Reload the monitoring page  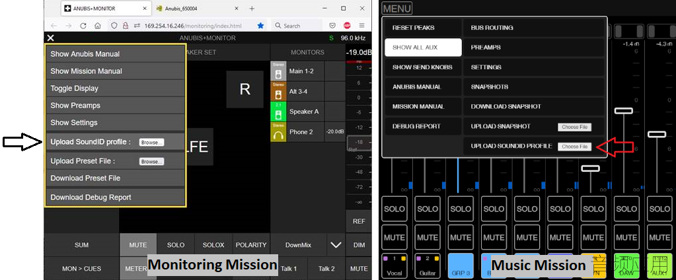click(83, 26)
